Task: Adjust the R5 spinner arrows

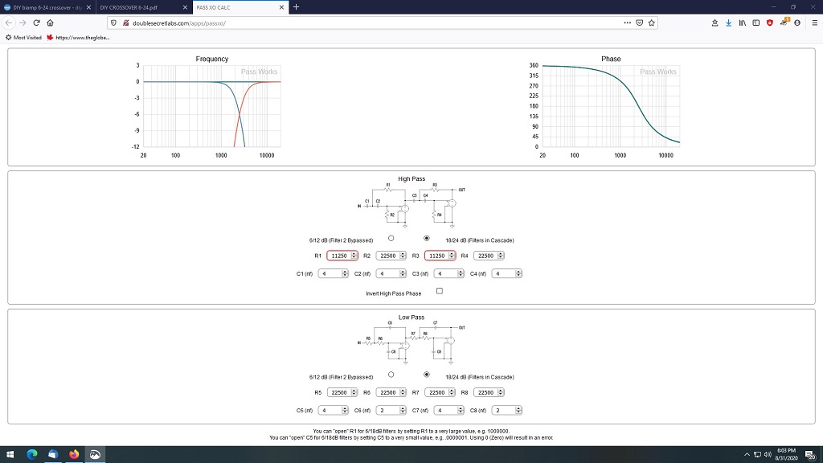Action: pos(354,392)
